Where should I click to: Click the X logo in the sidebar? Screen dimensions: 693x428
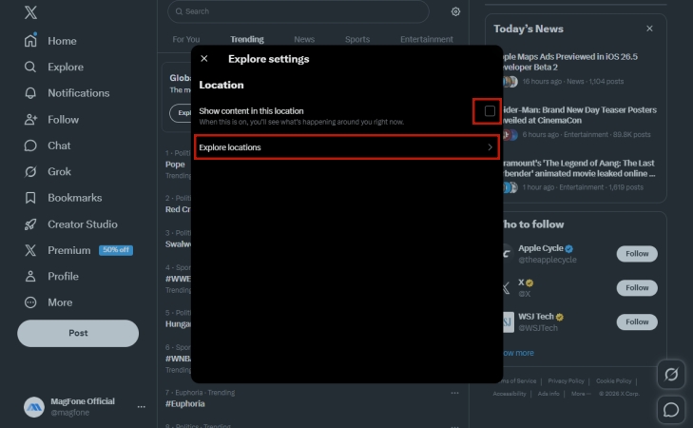pos(30,12)
